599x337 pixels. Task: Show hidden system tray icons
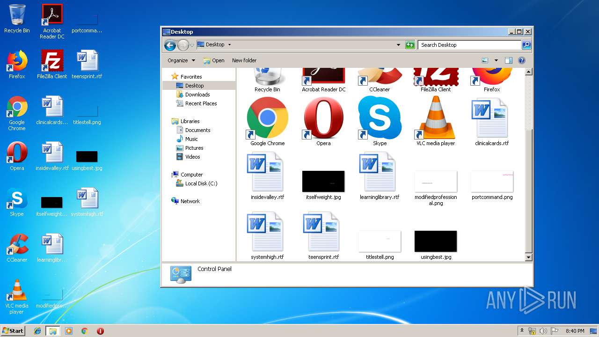522,331
